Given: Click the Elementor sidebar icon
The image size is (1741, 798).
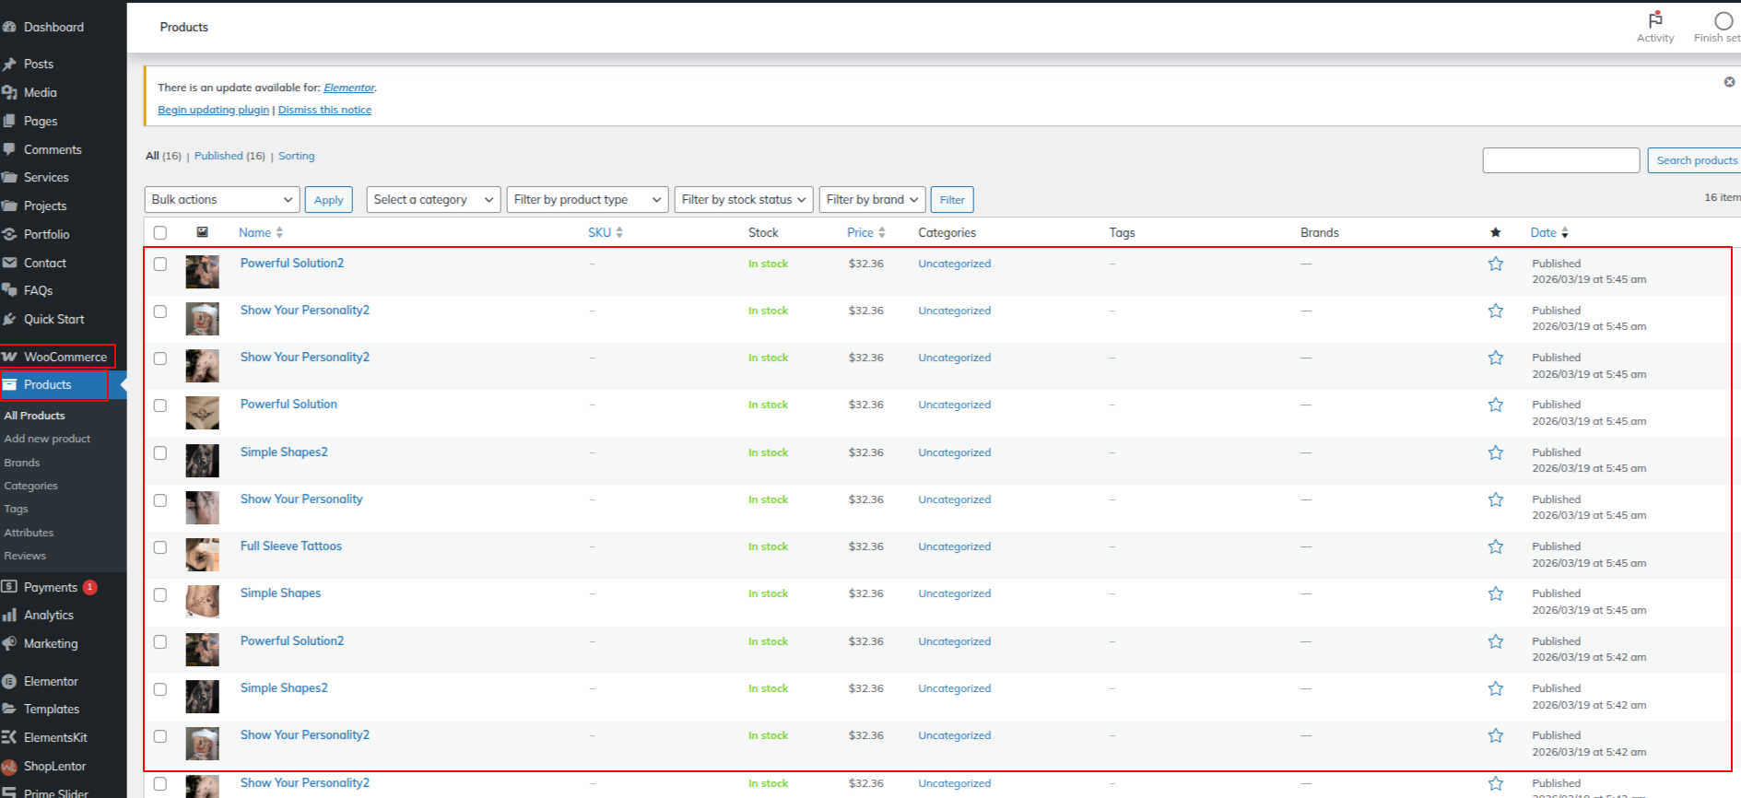Looking at the screenshot, I should pos(10,682).
